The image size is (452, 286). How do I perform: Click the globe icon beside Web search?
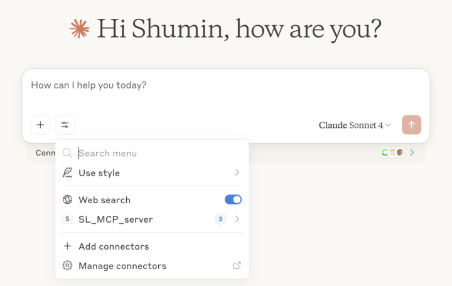(x=68, y=199)
